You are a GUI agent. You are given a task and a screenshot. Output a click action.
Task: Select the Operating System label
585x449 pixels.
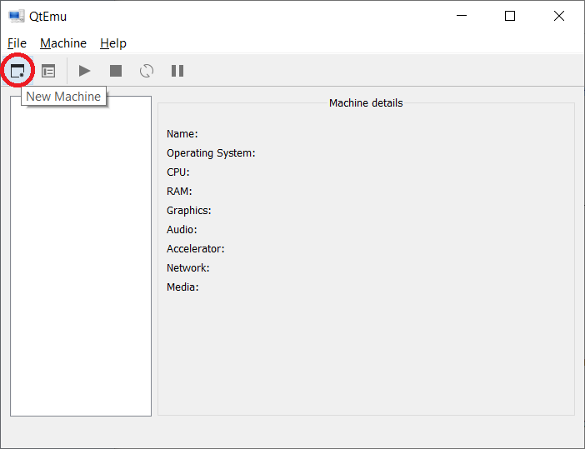pos(211,153)
